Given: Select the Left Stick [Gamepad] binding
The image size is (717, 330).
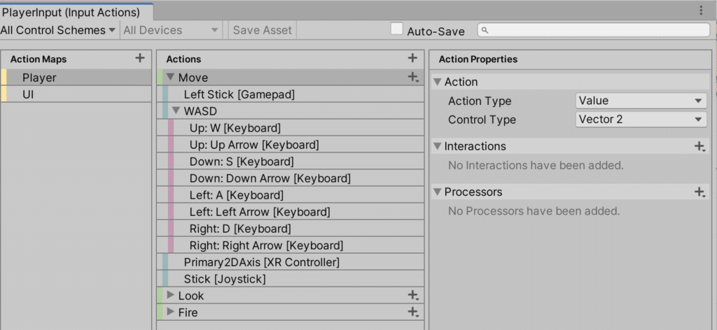Looking at the screenshot, I should click(x=239, y=94).
